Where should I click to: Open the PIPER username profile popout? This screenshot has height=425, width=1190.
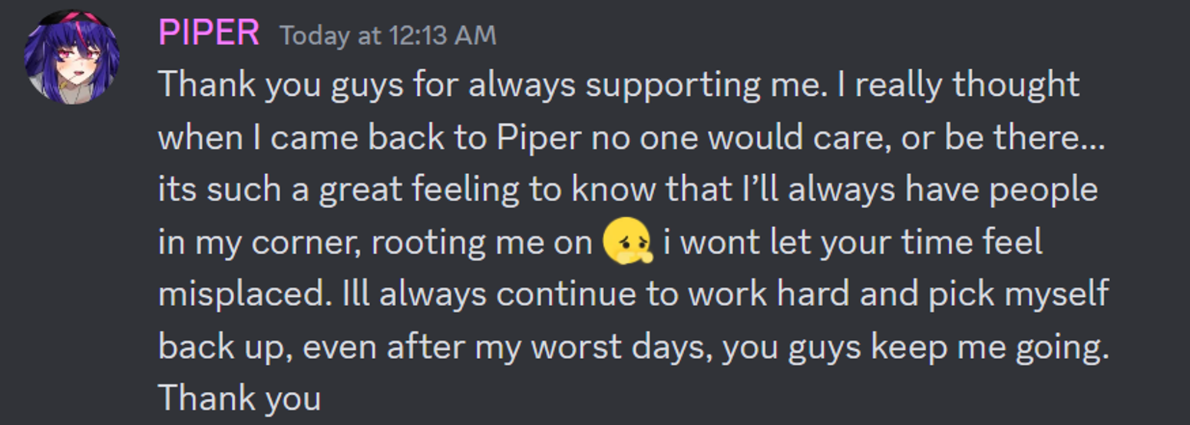click(208, 33)
